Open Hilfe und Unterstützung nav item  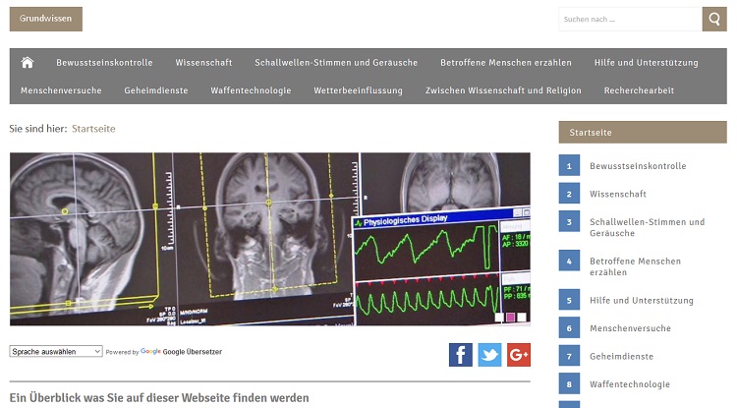(x=647, y=63)
